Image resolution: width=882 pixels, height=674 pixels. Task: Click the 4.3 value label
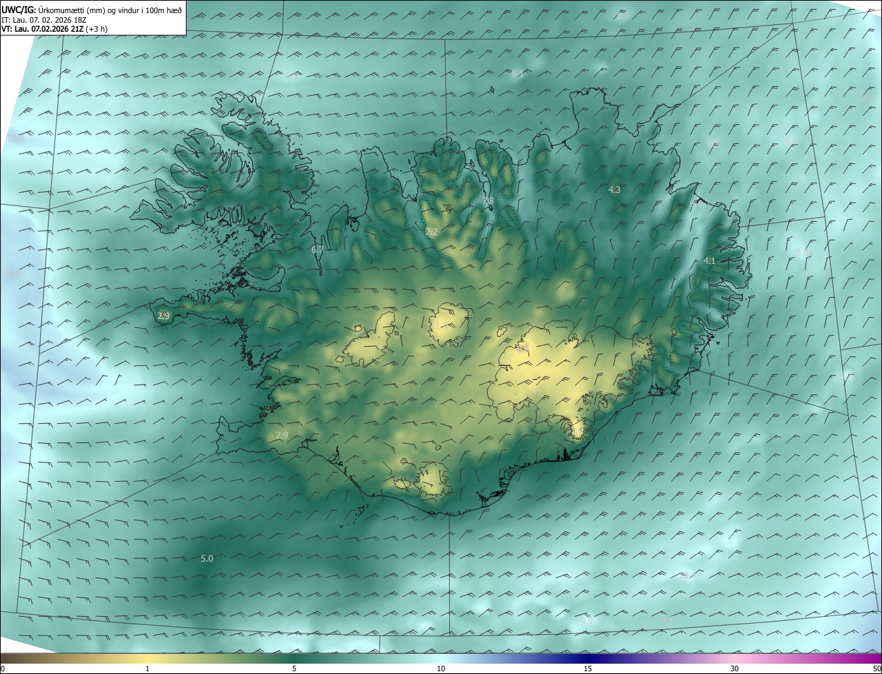(614, 190)
